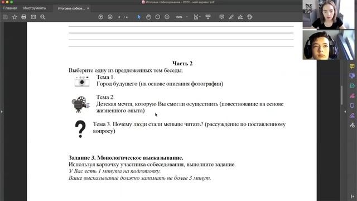The width and height of the screenshot is (357, 201).
Task: Open the green export PDF sidebar tool
Action: point(352,85)
